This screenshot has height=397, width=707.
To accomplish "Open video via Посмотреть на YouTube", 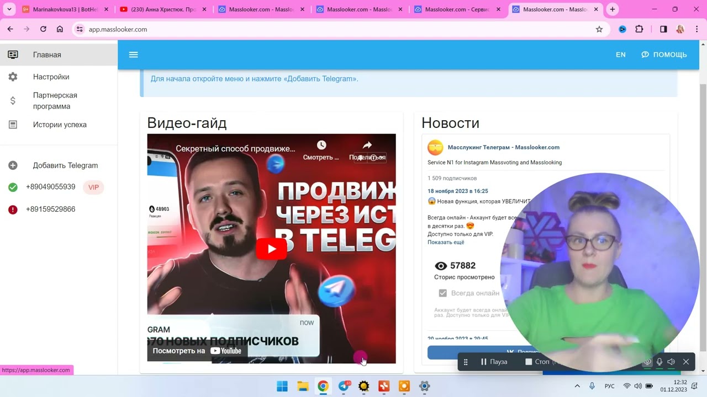I will (197, 351).
